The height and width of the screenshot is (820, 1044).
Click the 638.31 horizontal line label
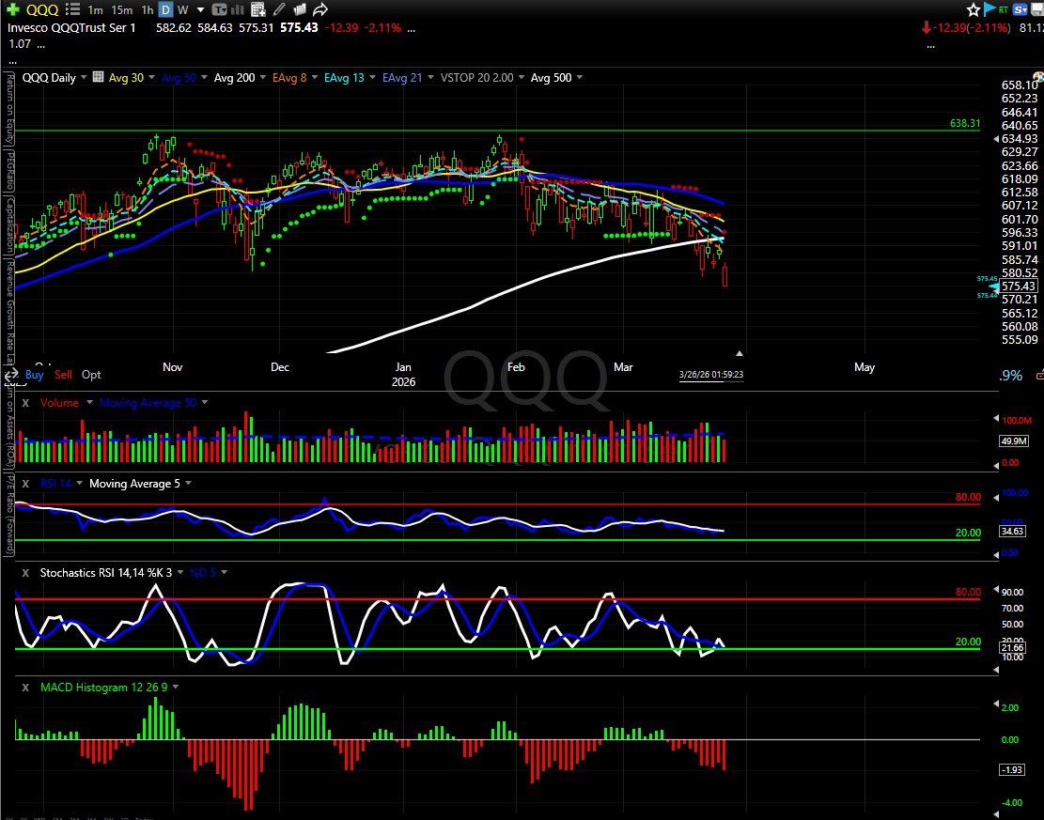click(965, 123)
